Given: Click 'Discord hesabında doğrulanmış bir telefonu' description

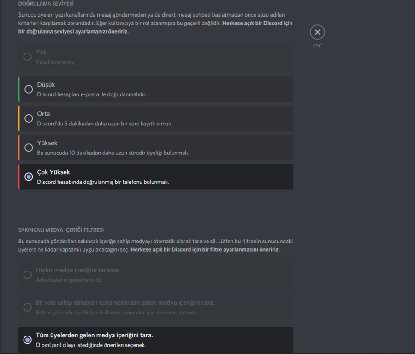Looking at the screenshot, I should point(103,182).
